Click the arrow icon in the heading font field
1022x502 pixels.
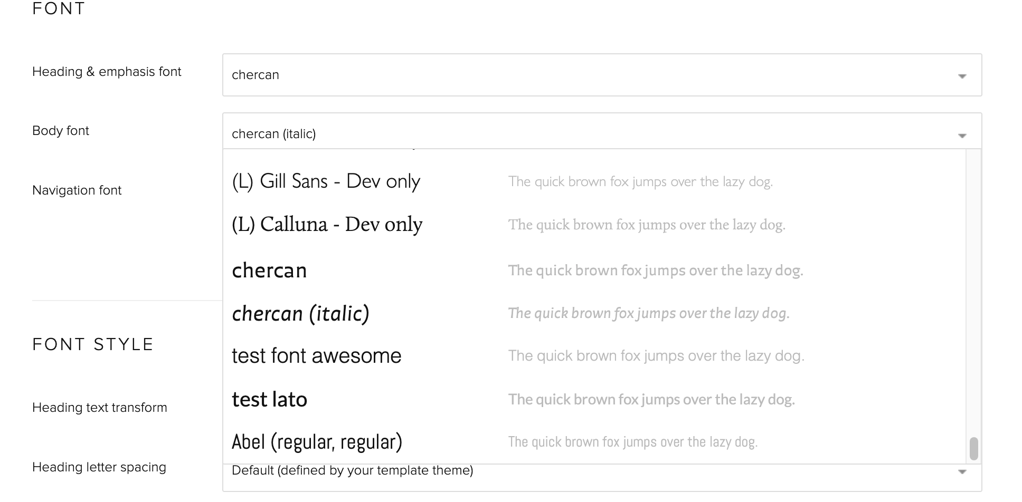tap(962, 76)
